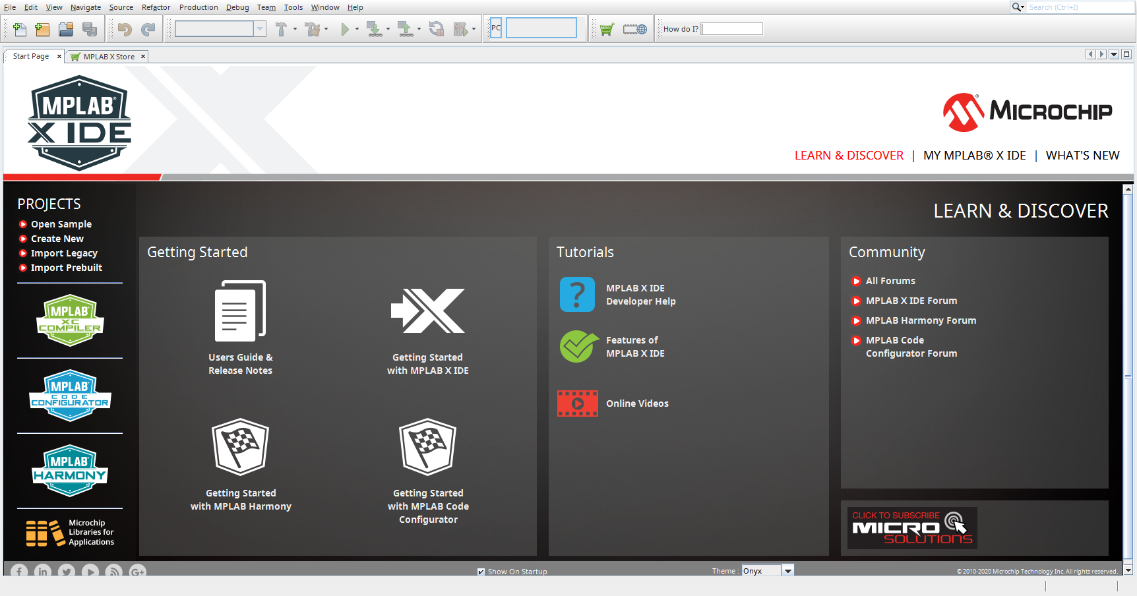Screen dimensions: 1137x596
Task: Click the Make and Program Device icon
Action: coord(374,29)
